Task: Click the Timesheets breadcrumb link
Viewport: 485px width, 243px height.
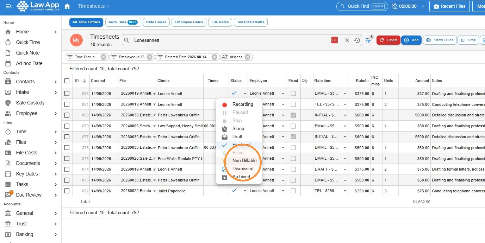Action: click(x=91, y=6)
